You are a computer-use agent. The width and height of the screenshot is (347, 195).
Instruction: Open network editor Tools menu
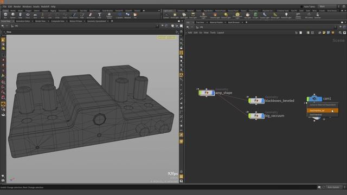213,32
